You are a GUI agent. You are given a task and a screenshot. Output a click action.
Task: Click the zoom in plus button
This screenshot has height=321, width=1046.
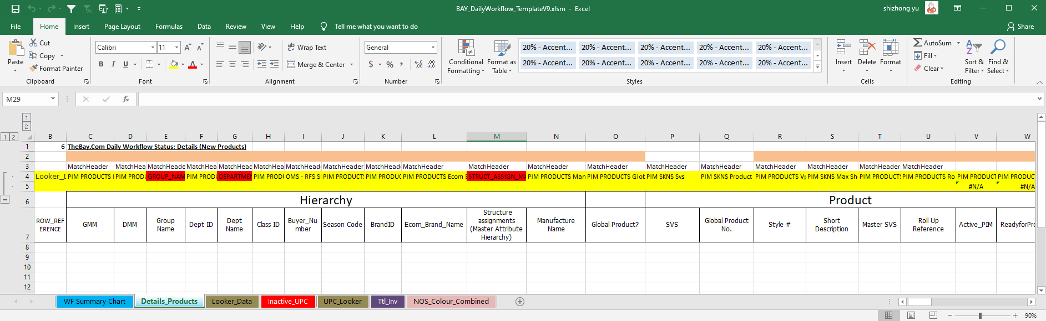[1015, 315]
